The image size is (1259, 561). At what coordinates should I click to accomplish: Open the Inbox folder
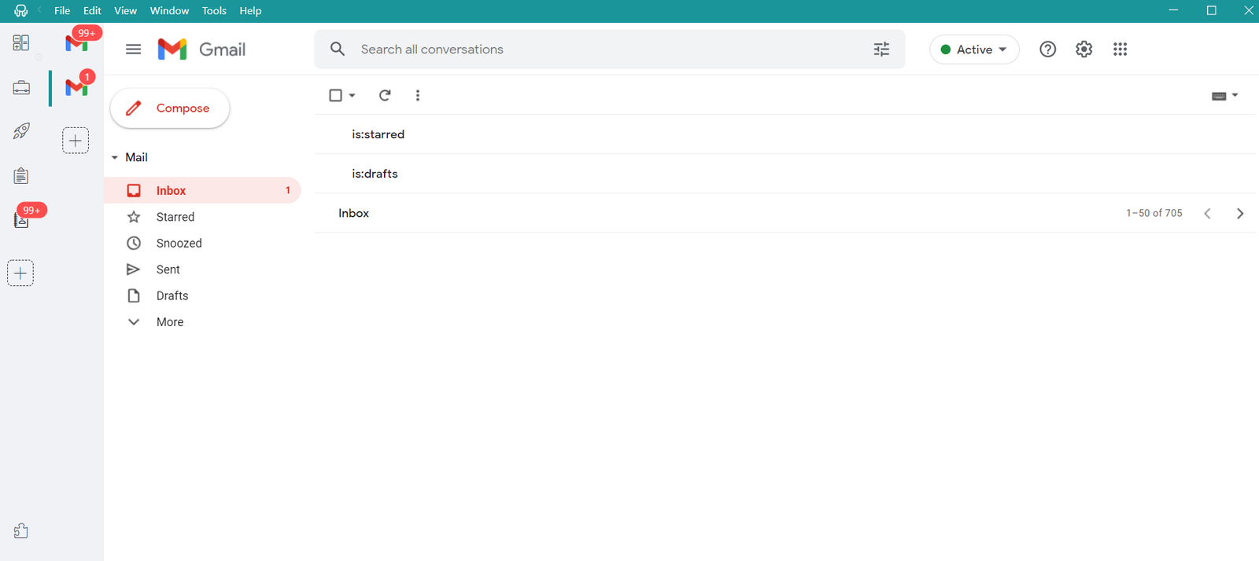[203, 190]
